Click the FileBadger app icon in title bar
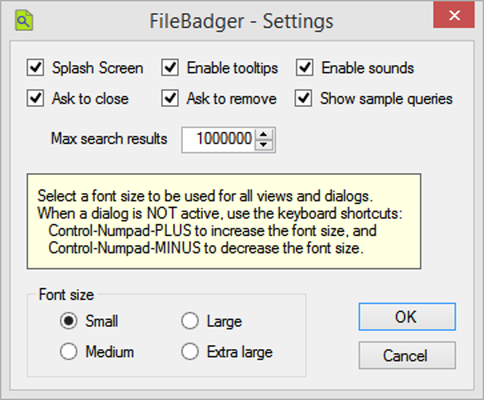The height and width of the screenshot is (400, 484). pos(24,21)
